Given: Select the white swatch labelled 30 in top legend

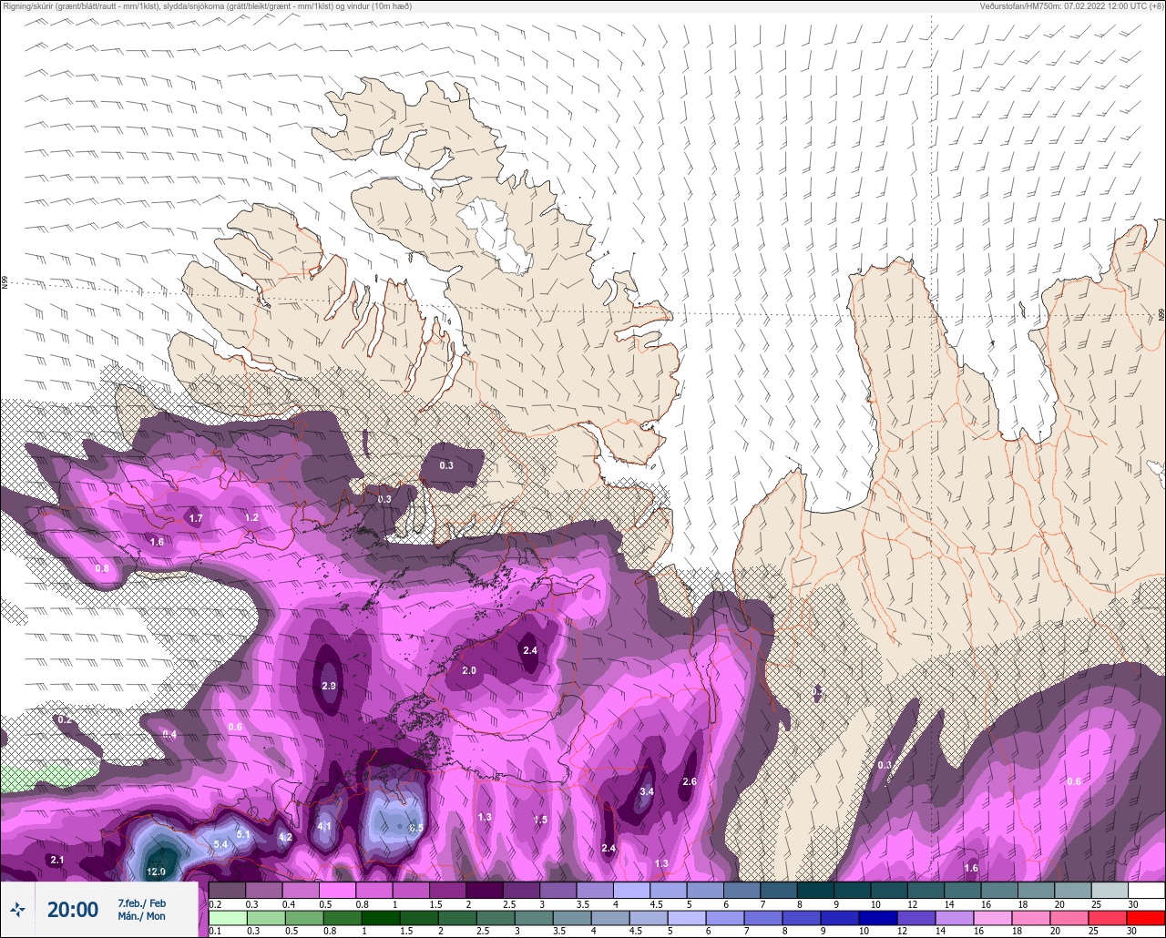Looking at the screenshot, I should pos(1146,890).
